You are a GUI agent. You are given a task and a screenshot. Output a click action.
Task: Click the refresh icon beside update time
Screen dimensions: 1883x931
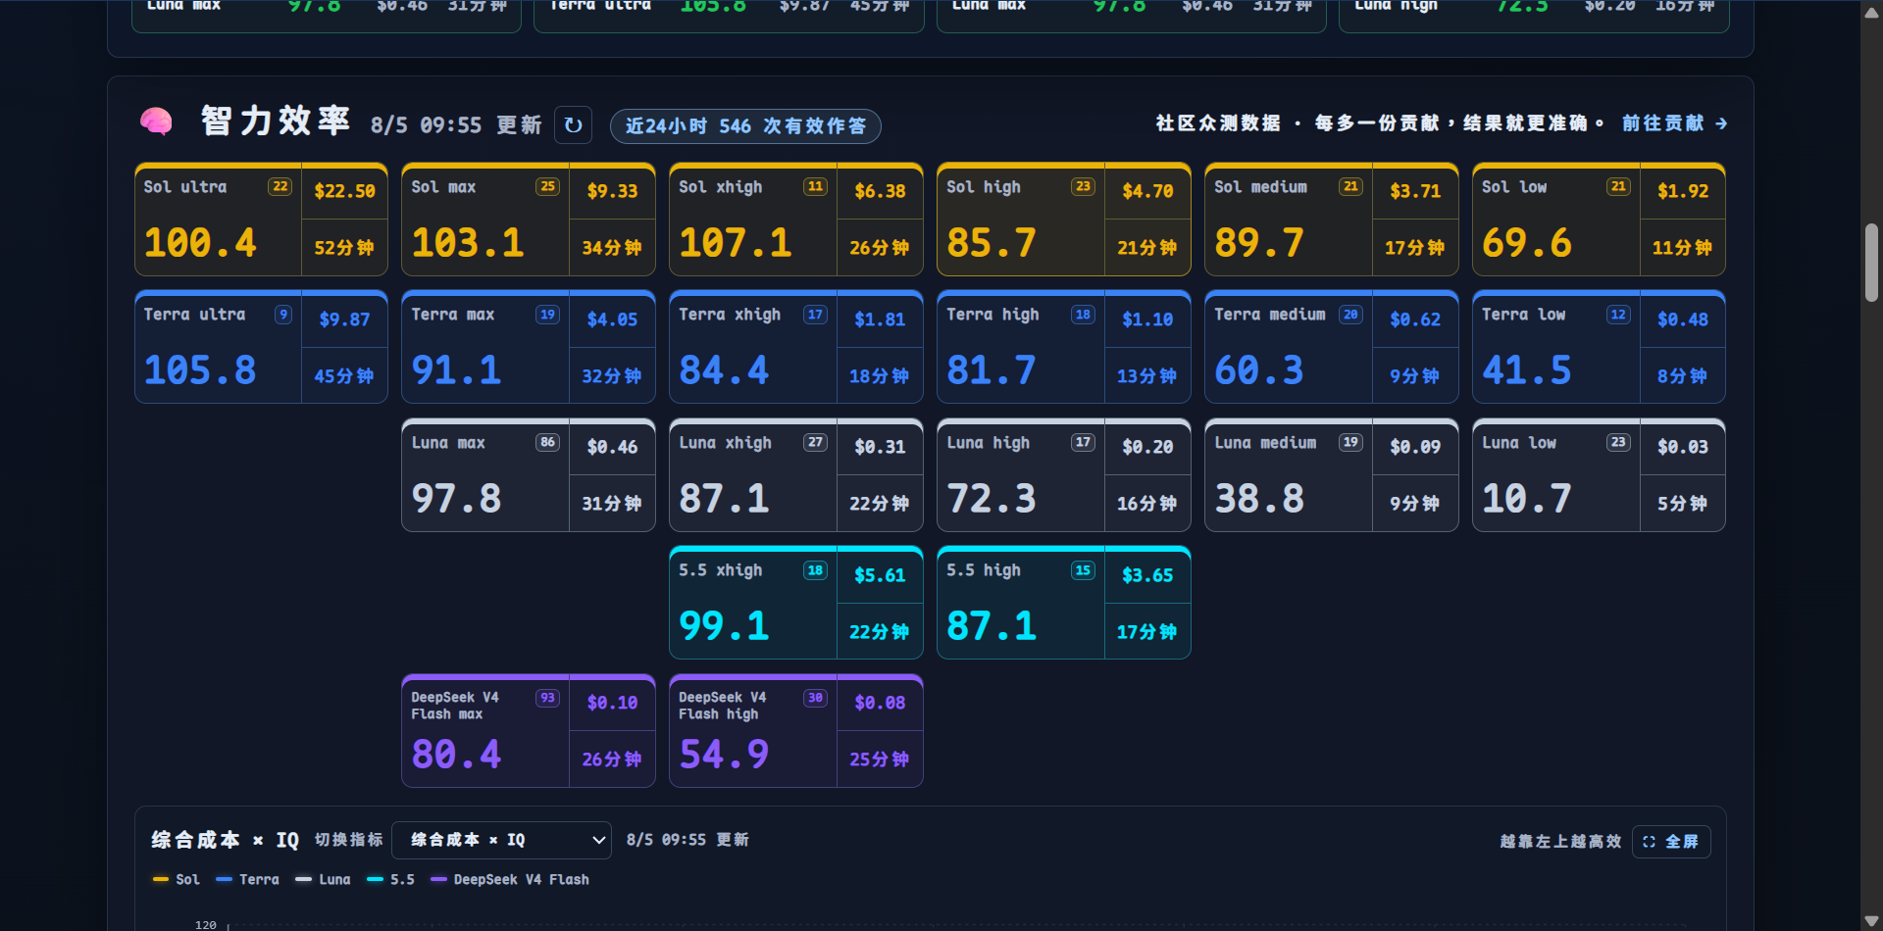(x=573, y=125)
